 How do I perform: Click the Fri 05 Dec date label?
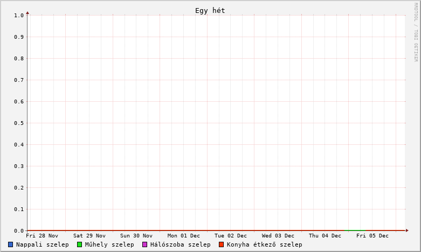tap(372, 236)
